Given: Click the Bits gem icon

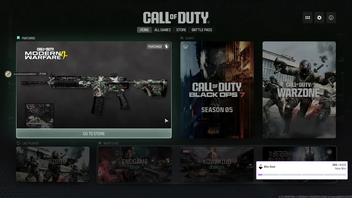Looking at the screenshot, I should [x=261, y=166].
